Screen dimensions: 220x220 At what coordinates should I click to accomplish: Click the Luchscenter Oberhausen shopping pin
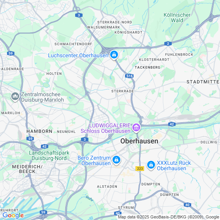114,55
